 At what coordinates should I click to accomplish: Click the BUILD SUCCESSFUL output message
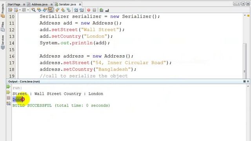[61, 105]
